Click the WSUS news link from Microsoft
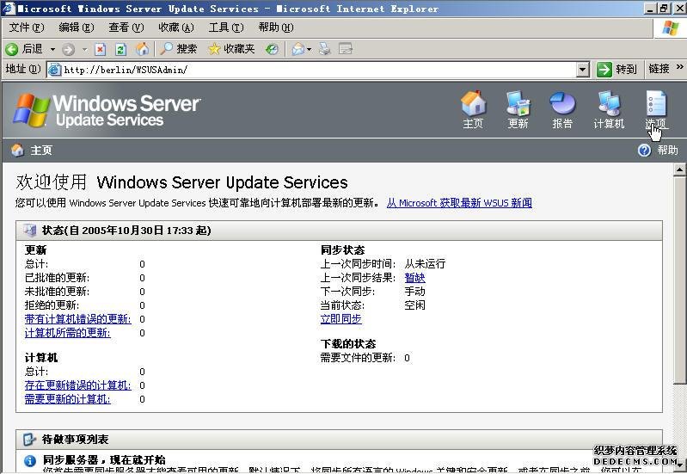The width and height of the screenshot is (687, 474). 459,203
